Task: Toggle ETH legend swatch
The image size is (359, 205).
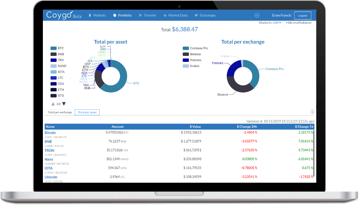Action: [x=54, y=90]
